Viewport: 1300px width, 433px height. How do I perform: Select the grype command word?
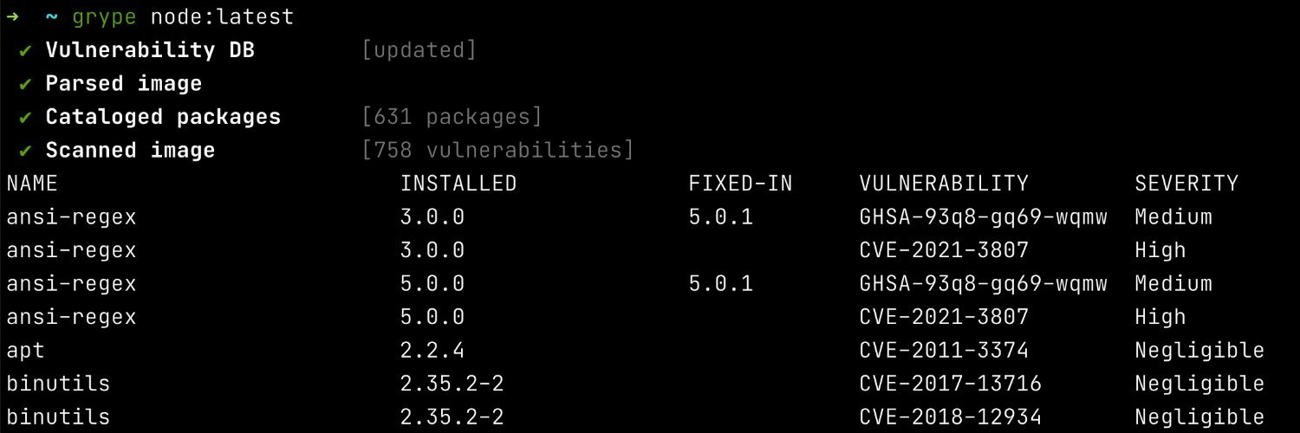[x=99, y=17]
